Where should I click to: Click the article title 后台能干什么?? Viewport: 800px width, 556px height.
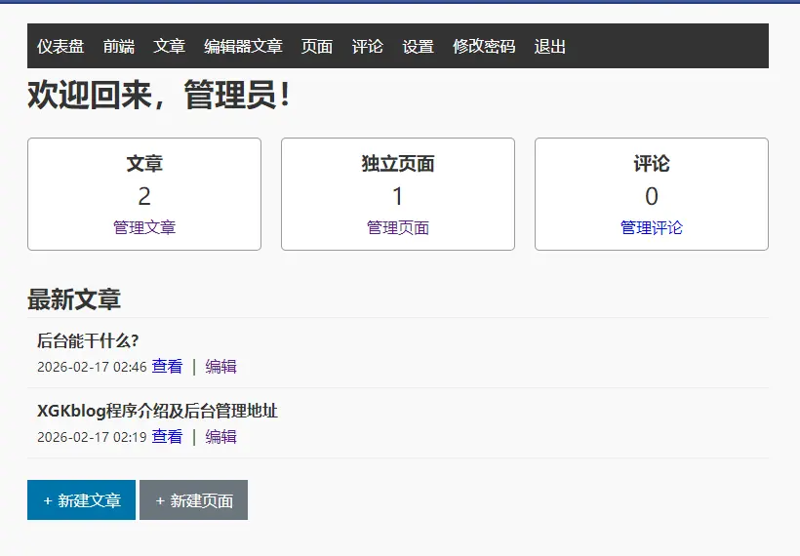click(x=88, y=340)
